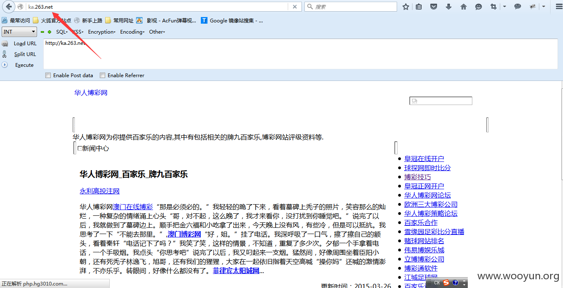Click the green plus HackBar icon
Image resolution: width=563 pixels, height=288 pixels.
pos(49,32)
